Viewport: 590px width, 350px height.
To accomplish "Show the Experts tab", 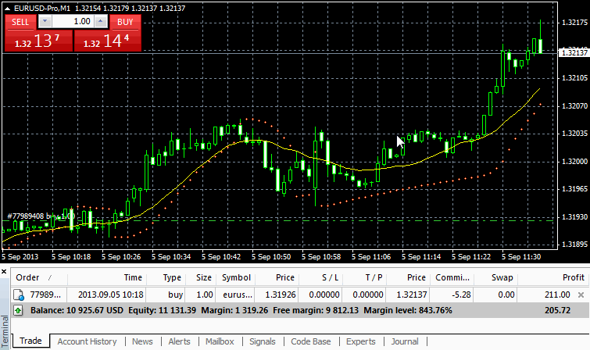I will (360, 341).
